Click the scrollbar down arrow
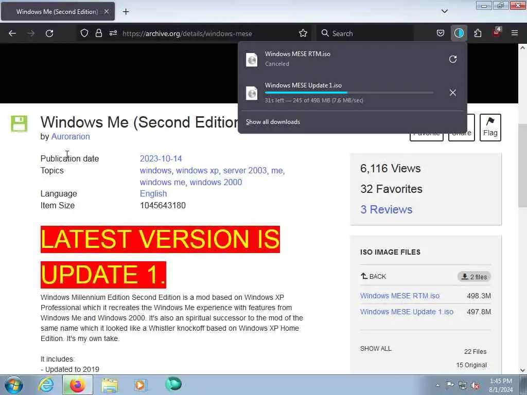527x395 pixels. pyautogui.click(x=522, y=370)
